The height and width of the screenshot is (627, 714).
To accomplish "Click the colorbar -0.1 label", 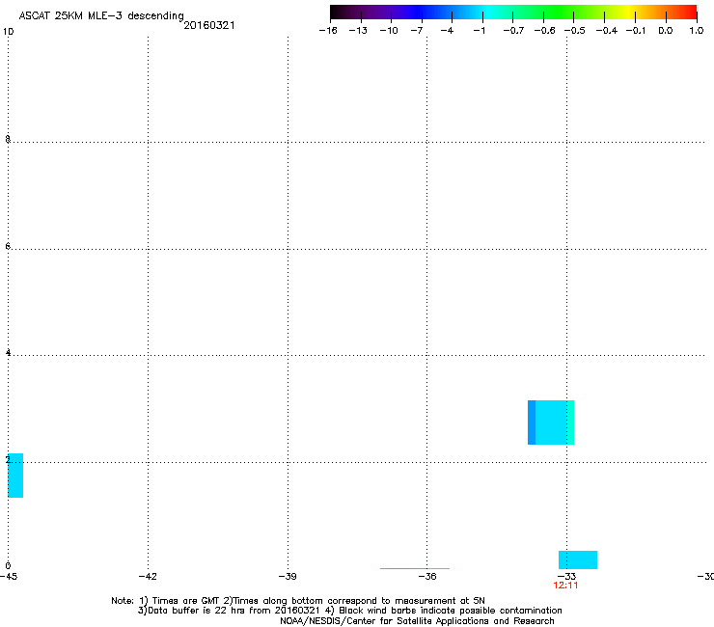I will tap(636, 31).
